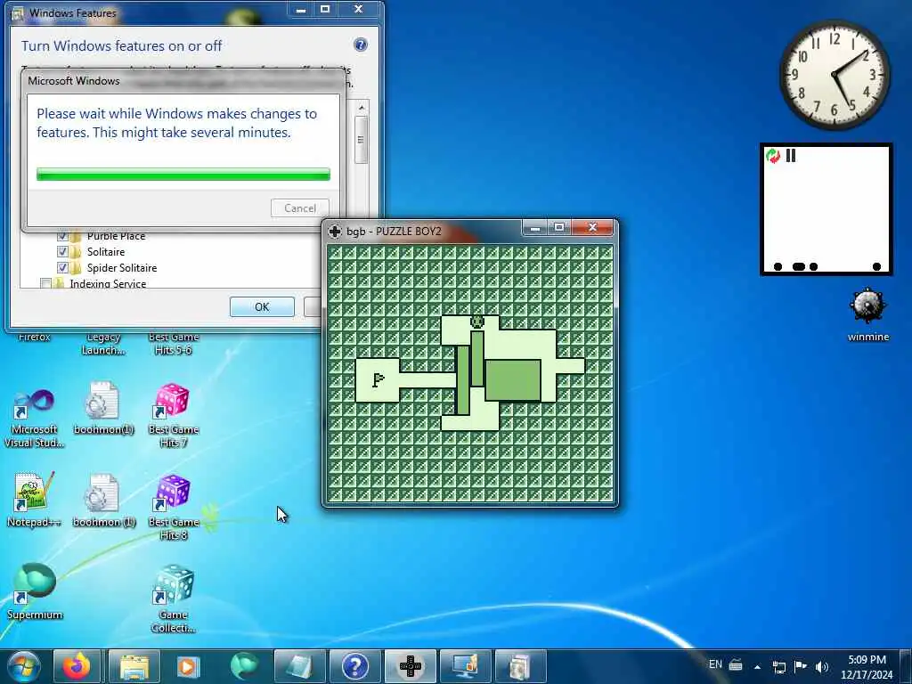This screenshot has width=912, height=684.
Task: Click the bgb window title d-pad icon
Action: coord(335,231)
